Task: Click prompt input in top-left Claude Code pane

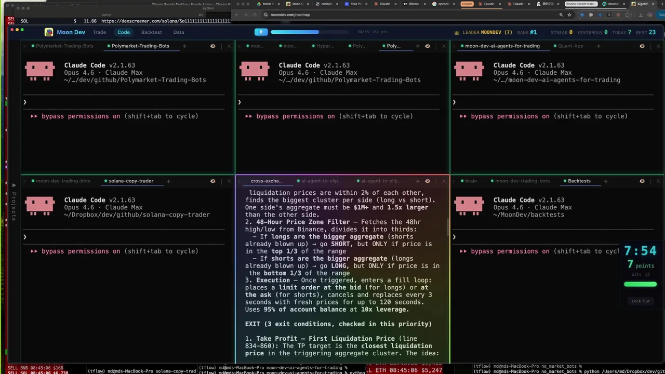Action: [x=124, y=102]
